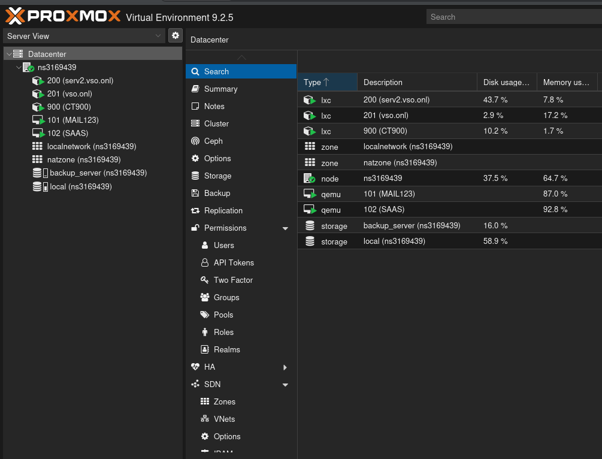This screenshot has height=459, width=602.
Task: Select the qemu row 102 (SAAS) in the table
Action: pos(450,210)
